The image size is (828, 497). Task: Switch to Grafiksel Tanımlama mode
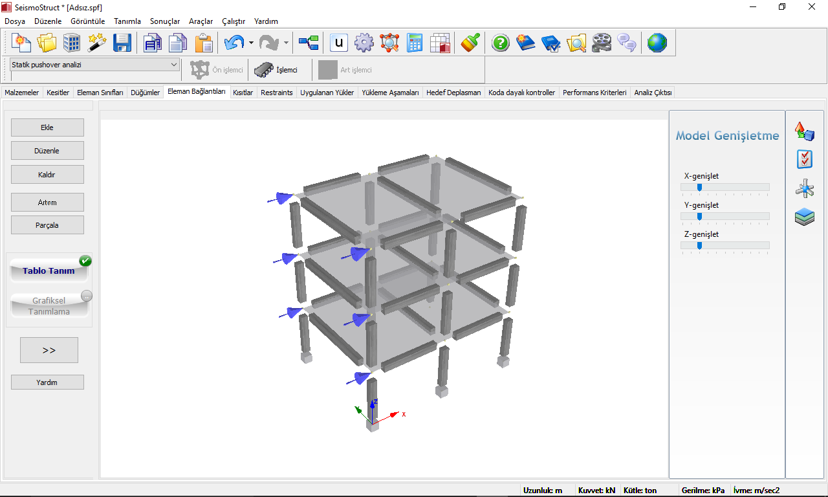tap(49, 306)
